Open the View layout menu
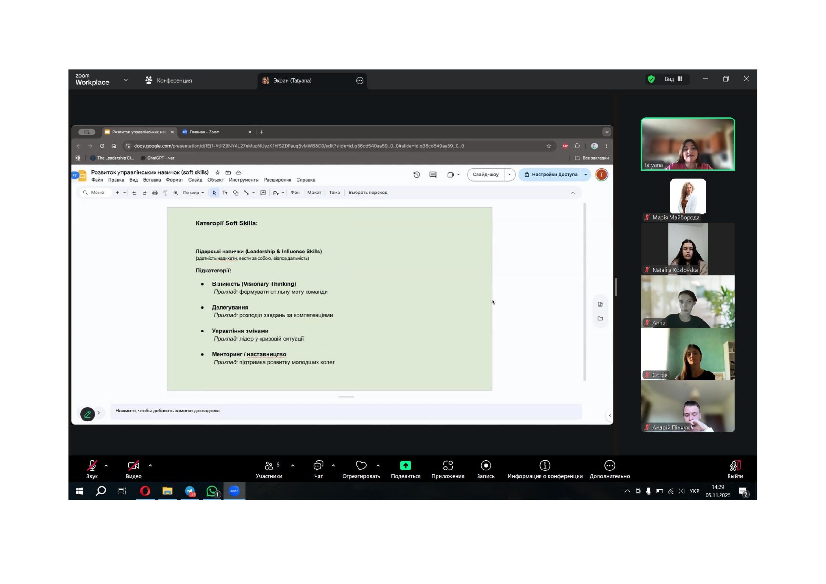This screenshot has height=584, width=826. click(673, 79)
